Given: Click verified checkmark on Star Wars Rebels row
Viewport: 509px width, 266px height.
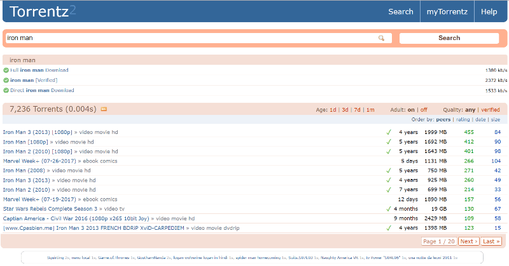Looking at the screenshot, I should (x=389, y=209).
